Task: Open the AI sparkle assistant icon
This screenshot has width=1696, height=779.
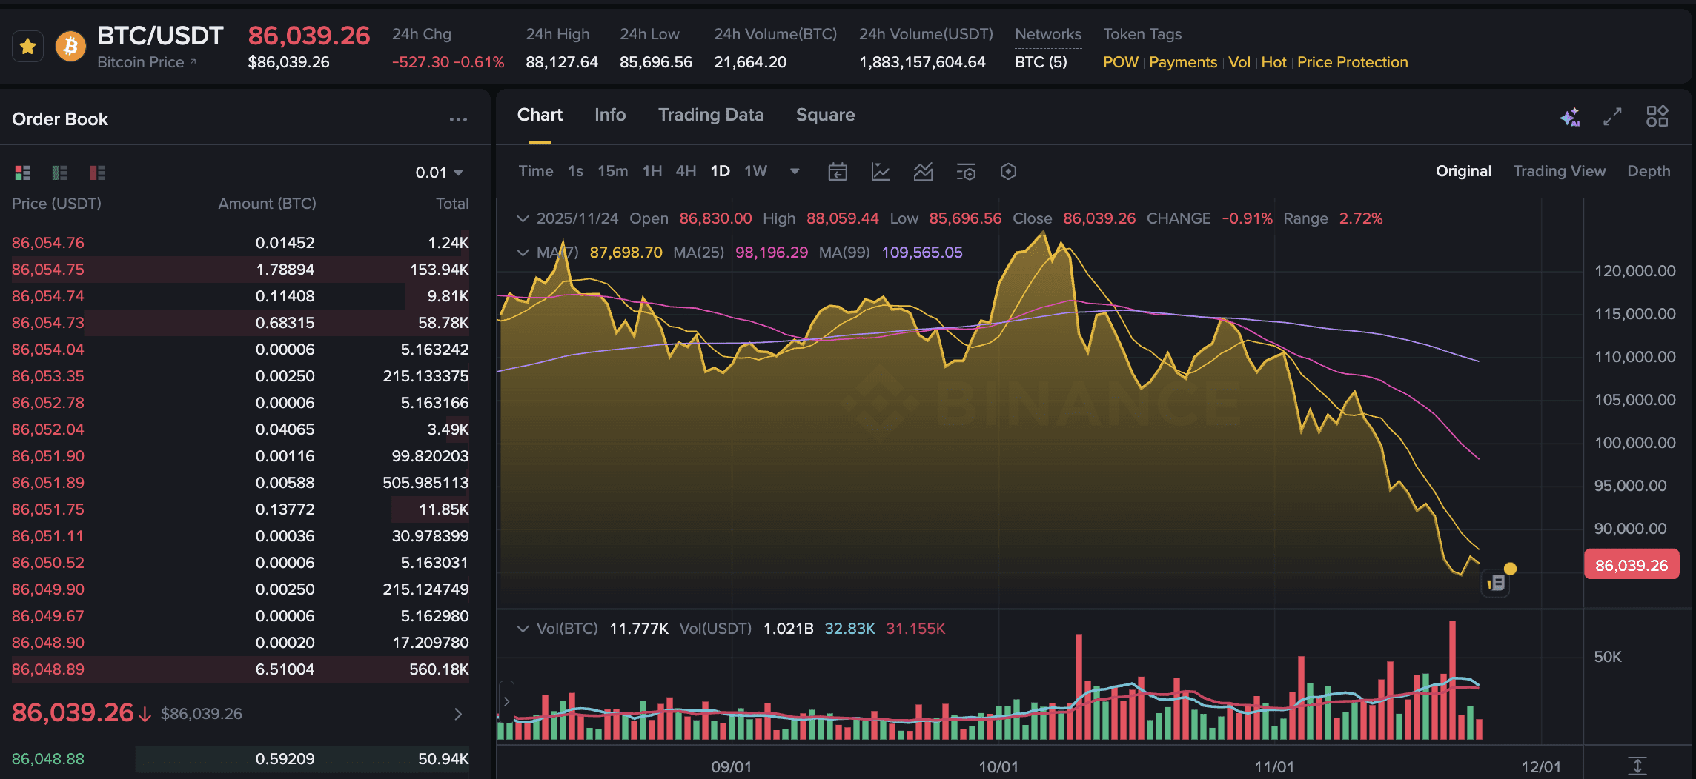Action: click(x=1569, y=117)
